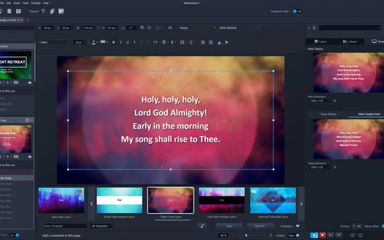Click the red stop playback button

(x=322, y=235)
